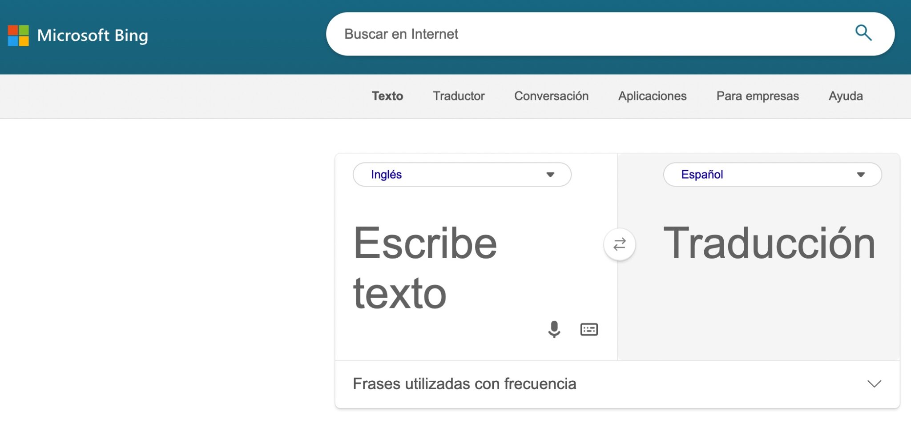Click the search magnifier icon
The width and height of the screenshot is (911, 423).
point(863,33)
